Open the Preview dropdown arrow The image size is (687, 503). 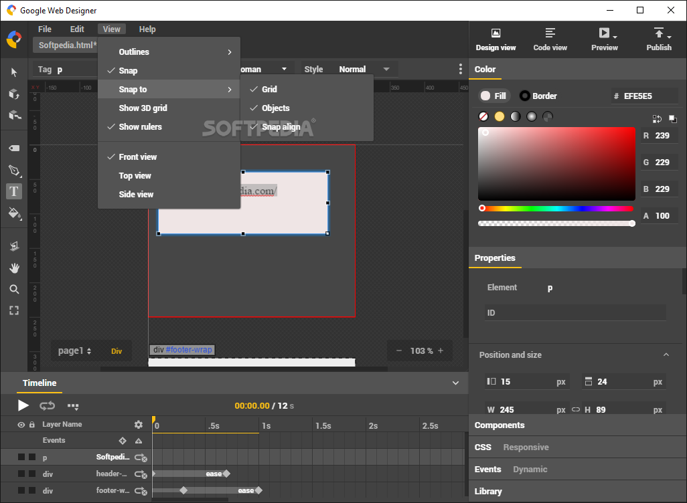coord(615,37)
